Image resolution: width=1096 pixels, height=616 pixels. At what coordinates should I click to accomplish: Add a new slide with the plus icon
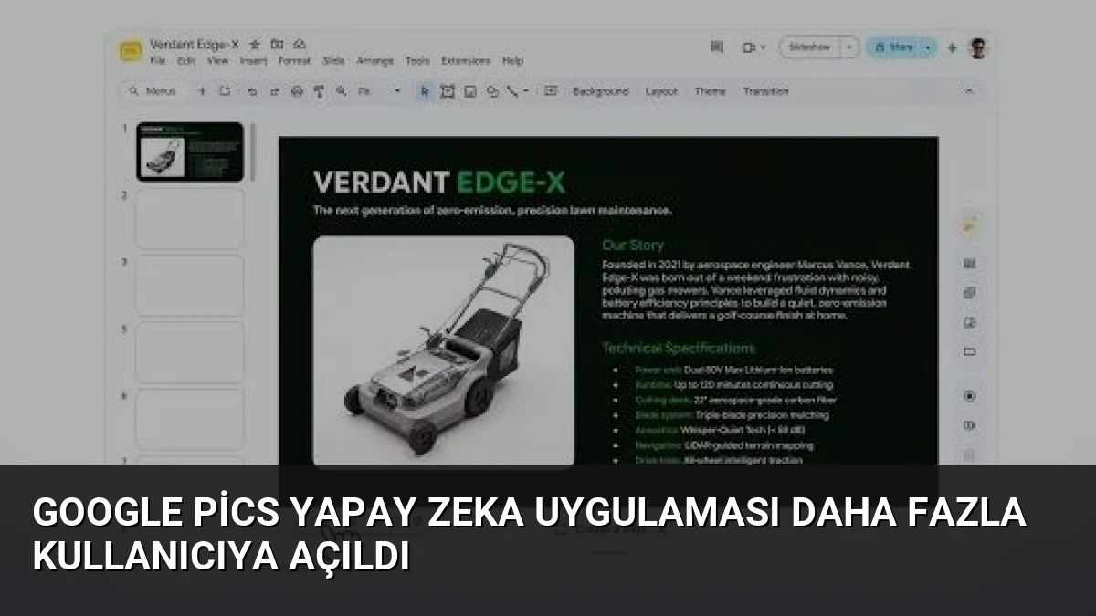point(203,91)
